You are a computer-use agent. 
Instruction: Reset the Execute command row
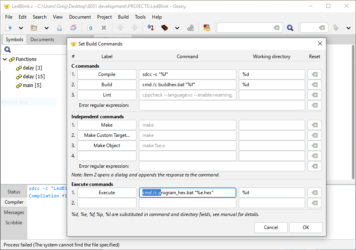point(315,193)
